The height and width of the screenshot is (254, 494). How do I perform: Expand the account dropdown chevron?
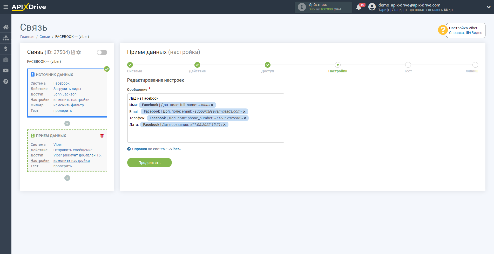coord(488,7)
